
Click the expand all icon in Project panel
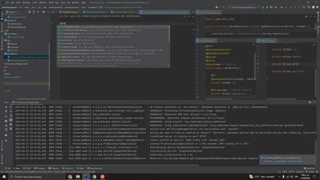pyautogui.click(x=34, y=12)
